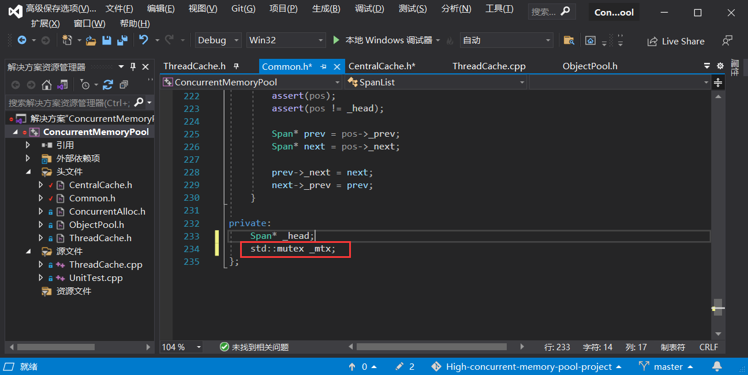Open the Win32 platform dropdown

pyautogui.click(x=286, y=40)
